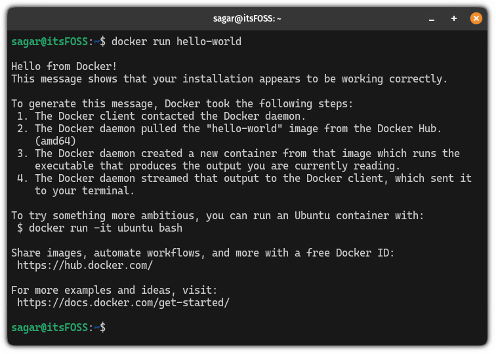The height and width of the screenshot is (354, 496).
Task: Minimize the terminal using the dash icon
Action: coord(432,19)
